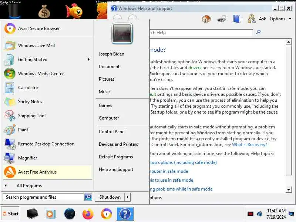The width and height of the screenshot is (296, 222).
Task: Click Help scrollbar down arrow
Action: pyautogui.click(x=289, y=189)
